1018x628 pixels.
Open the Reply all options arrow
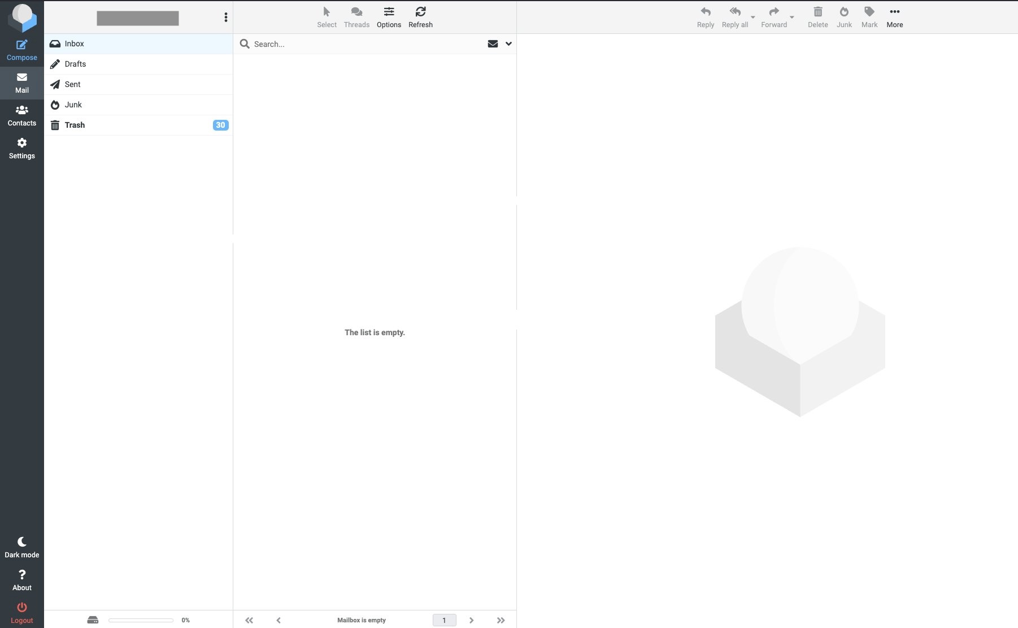tap(752, 18)
